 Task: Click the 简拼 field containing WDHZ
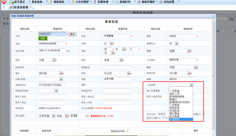183,36
